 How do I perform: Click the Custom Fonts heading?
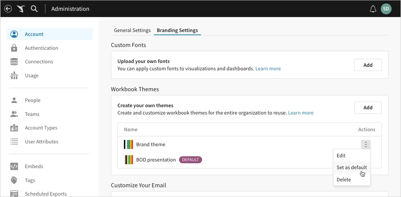(128, 45)
